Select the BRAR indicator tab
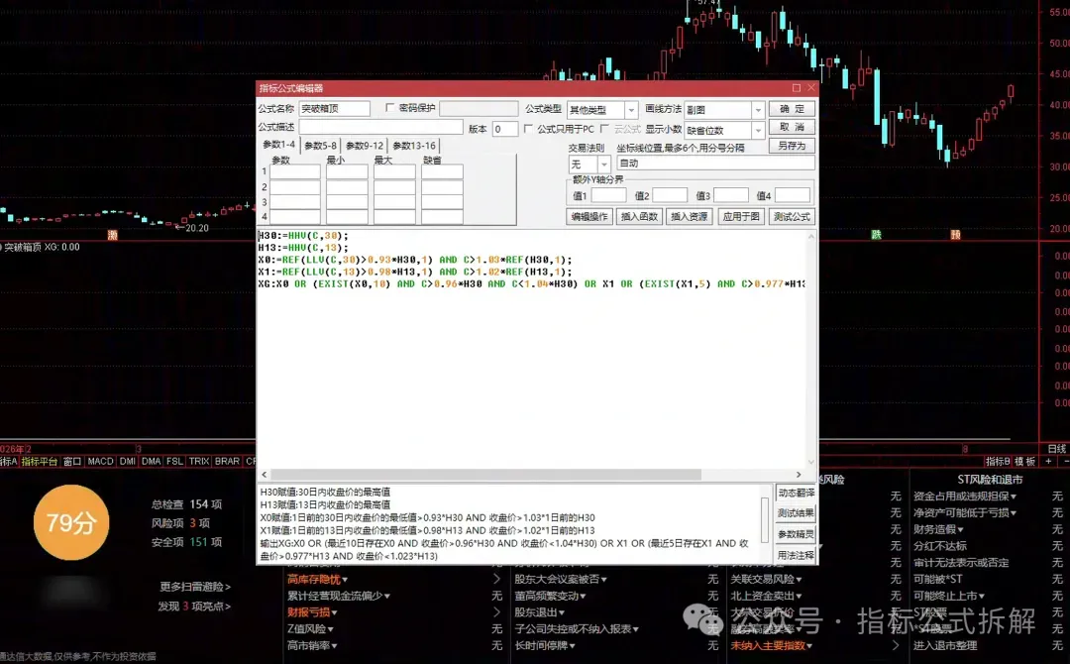Image resolution: width=1070 pixels, height=664 pixels. [x=227, y=461]
